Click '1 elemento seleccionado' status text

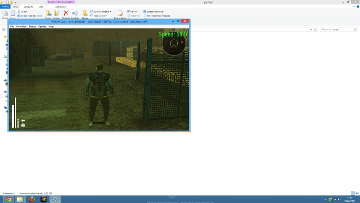(31, 194)
